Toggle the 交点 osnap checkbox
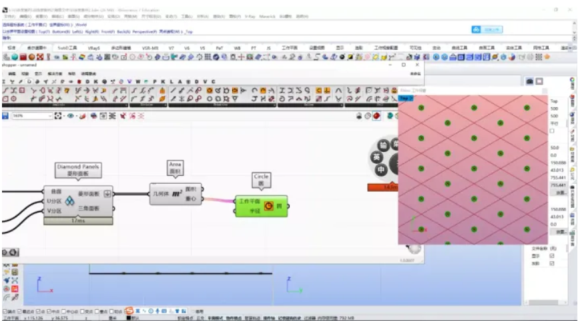This screenshot has height=321, width=578. [82, 312]
